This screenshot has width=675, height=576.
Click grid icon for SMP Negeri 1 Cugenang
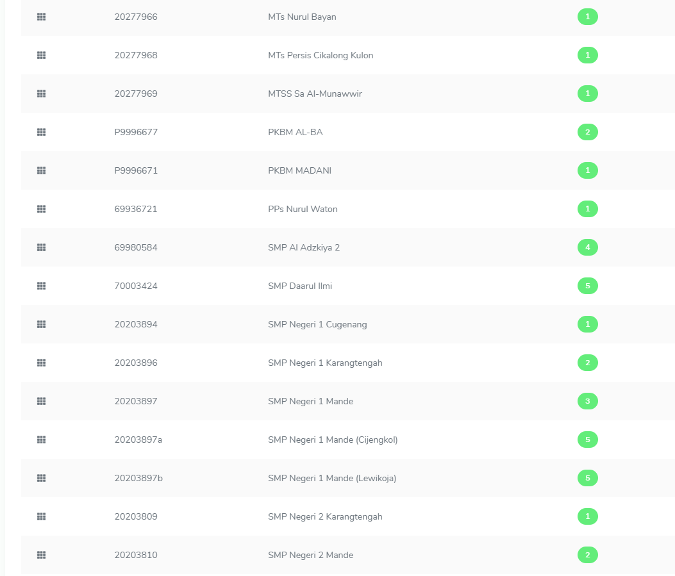pyautogui.click(x=41, y=325)
